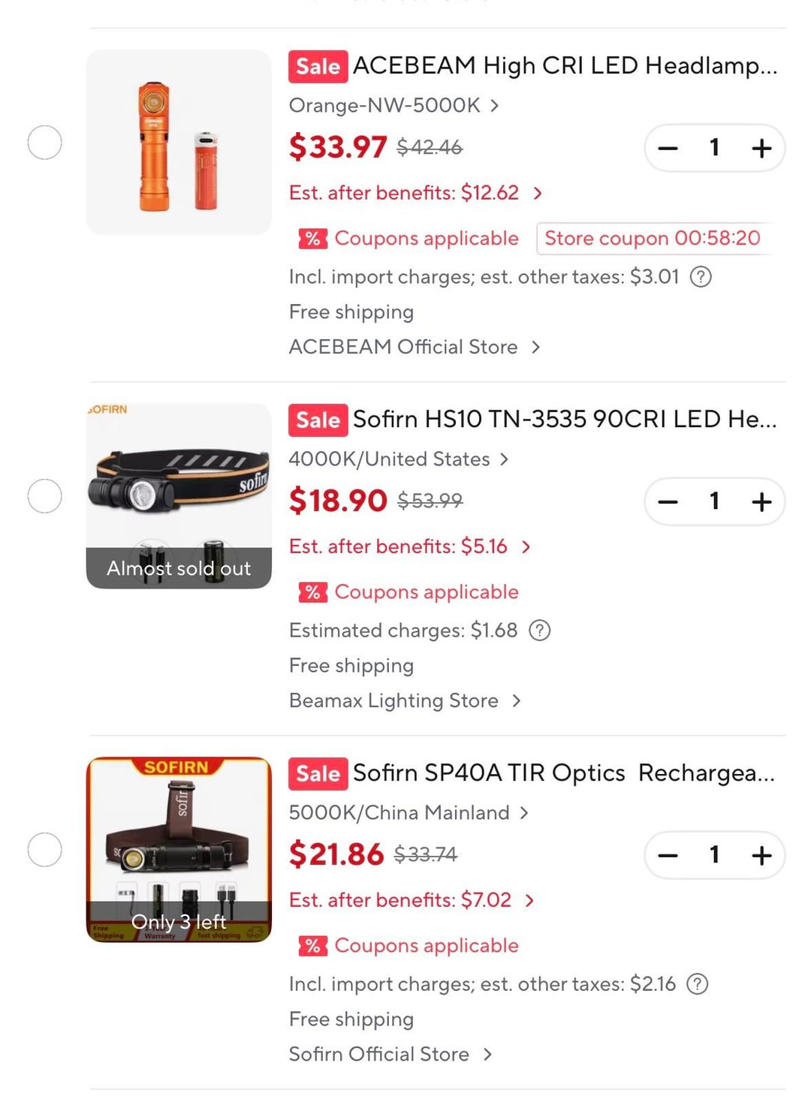Open Beamax Lighting Store page

point(404,700)
